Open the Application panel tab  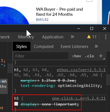click(x=53, y=37)
